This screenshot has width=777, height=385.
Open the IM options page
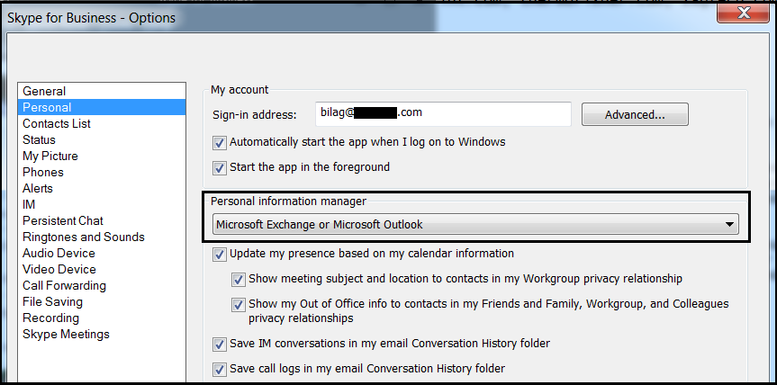(102, 204)
